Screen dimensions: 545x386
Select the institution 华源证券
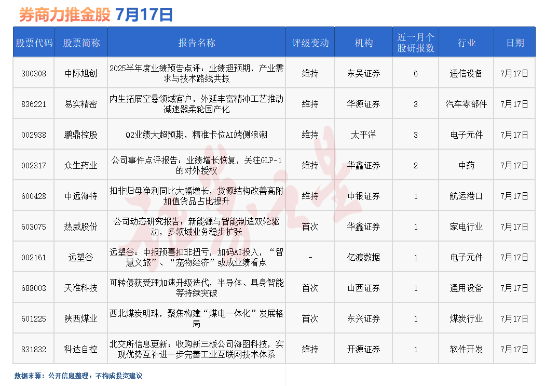pyautogui.click(x=363, y=104)
